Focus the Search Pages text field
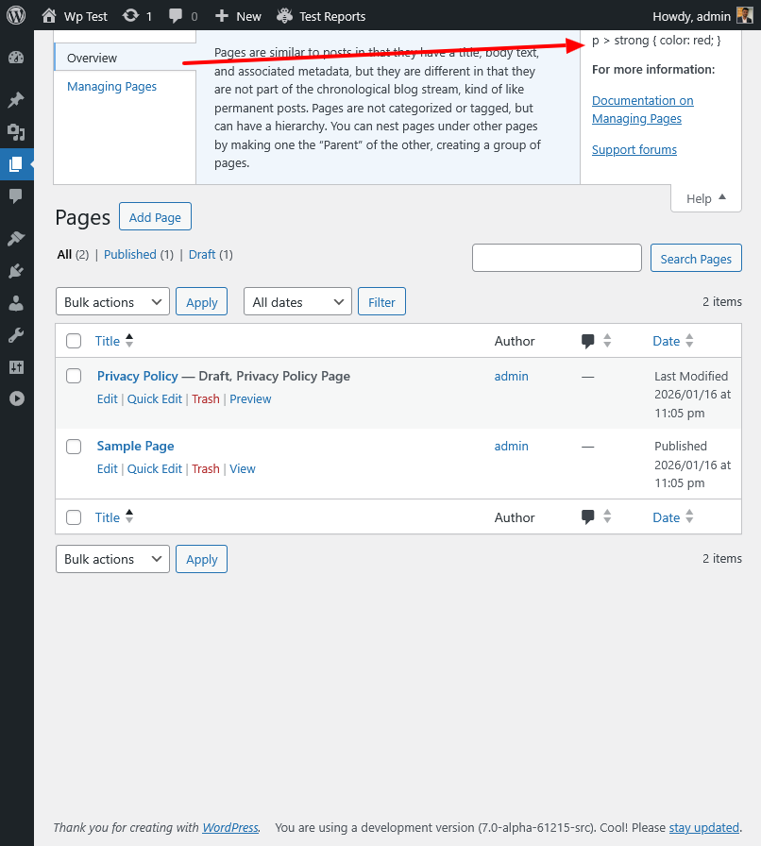Image resolution: width=761 pixels, height=846 pixels. click(x=556, y=258)
